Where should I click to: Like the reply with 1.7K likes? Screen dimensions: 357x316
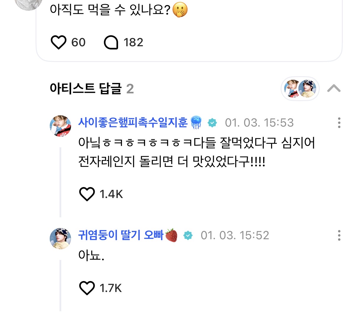coord(87,288)
